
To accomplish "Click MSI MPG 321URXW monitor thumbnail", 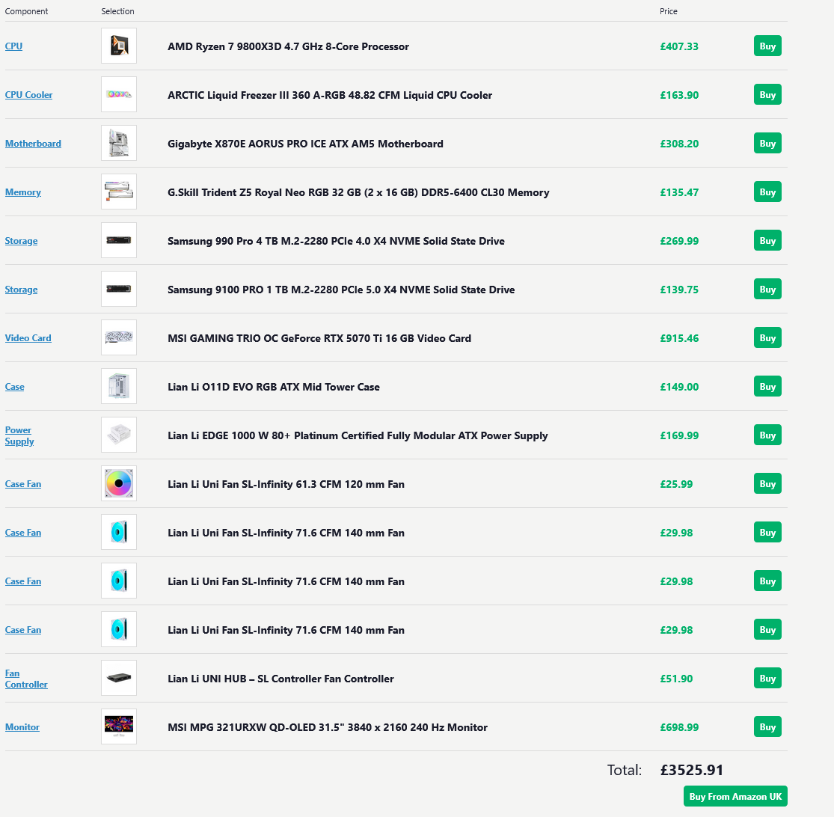I will click(119, 726).
